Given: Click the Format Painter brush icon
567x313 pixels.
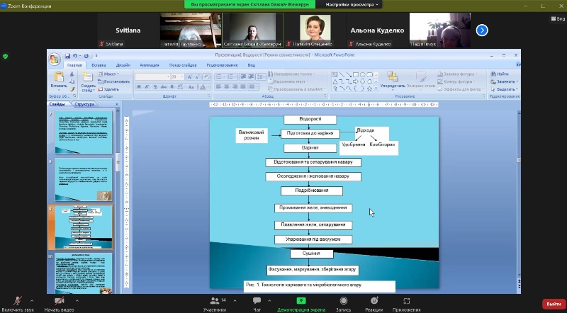Looking at the screenshot, I should point(72,89).
